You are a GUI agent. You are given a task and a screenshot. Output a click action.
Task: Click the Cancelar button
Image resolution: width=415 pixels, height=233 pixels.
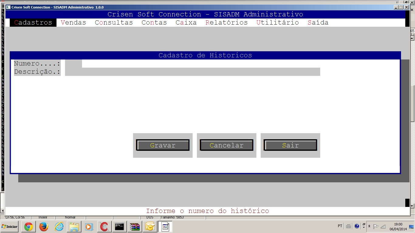click(227, 145)
